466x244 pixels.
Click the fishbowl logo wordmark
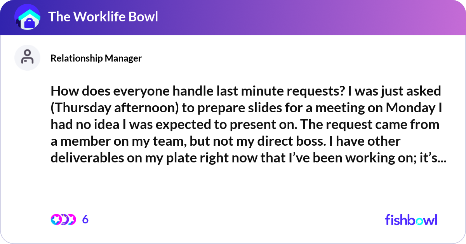(410, 220)
